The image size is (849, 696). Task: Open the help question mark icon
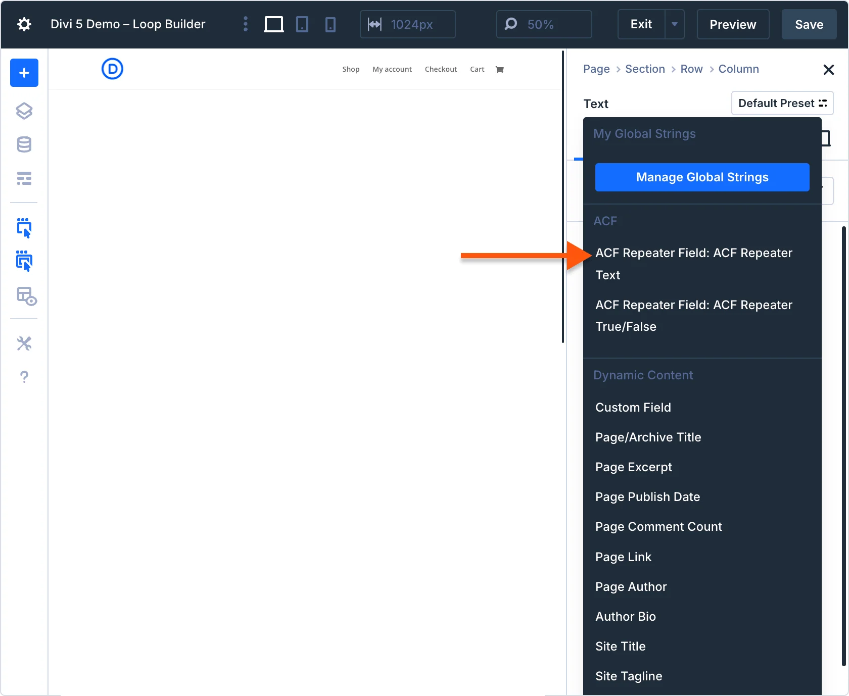(24, 376)
